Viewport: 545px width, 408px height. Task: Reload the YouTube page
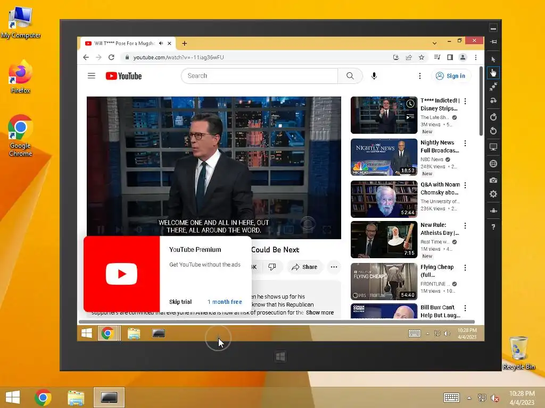(111, 57)
